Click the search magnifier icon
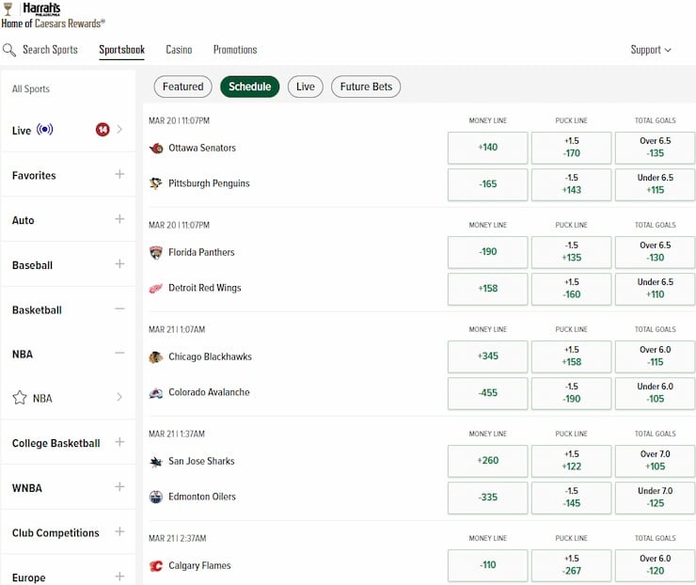The image size is (696, 585). [x=8, y=50]
